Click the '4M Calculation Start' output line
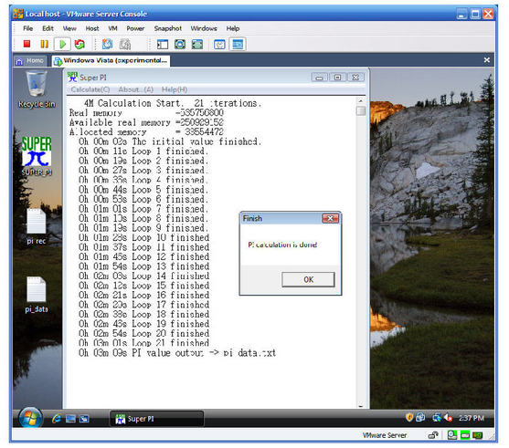The height and width of the screenshot is (448, 509). pos(173,103)
